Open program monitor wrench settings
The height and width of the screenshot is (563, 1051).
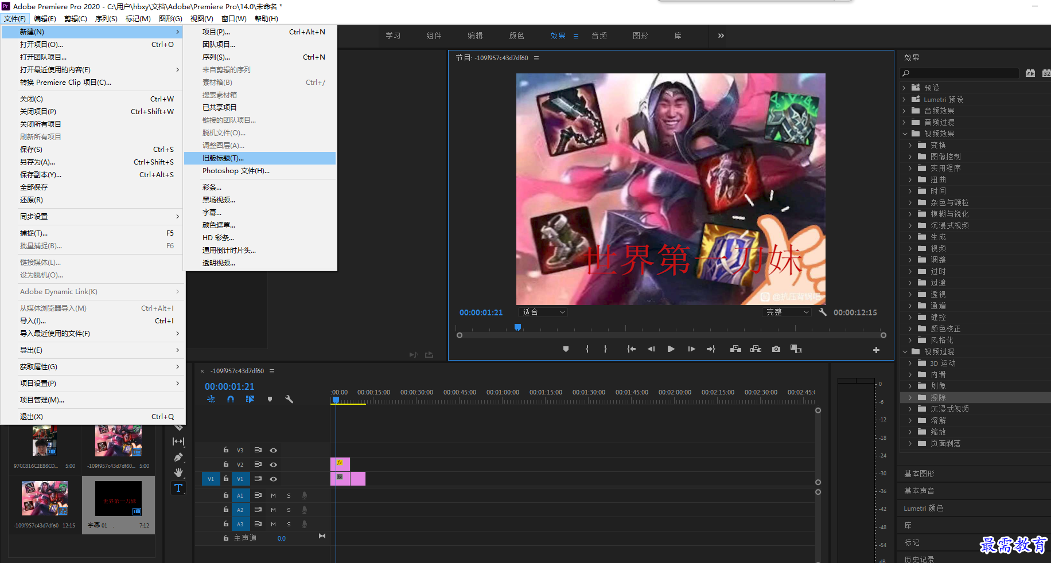click(x=823, y=312)
